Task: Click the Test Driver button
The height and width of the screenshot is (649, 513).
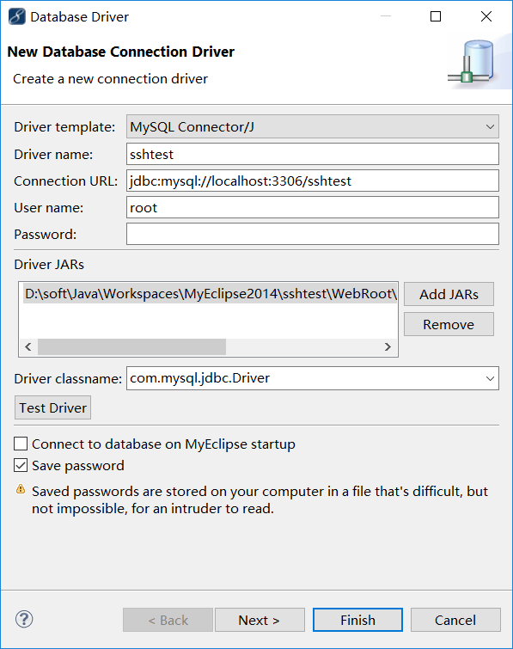Action: coord(52,407)
